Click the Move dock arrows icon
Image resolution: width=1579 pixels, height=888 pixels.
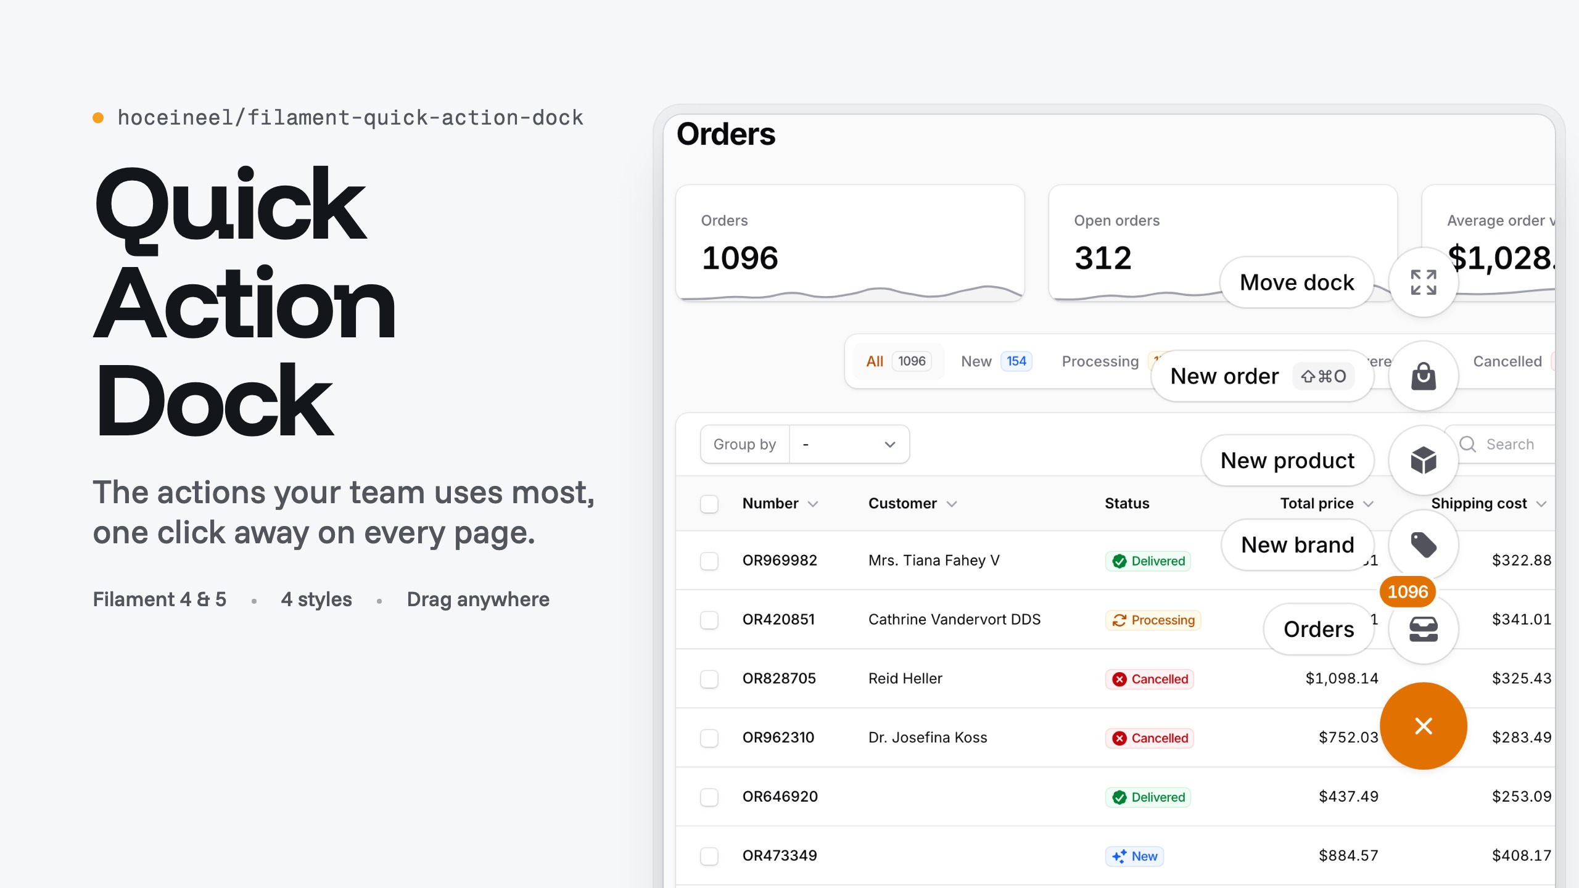click(x=1423, y=282)
